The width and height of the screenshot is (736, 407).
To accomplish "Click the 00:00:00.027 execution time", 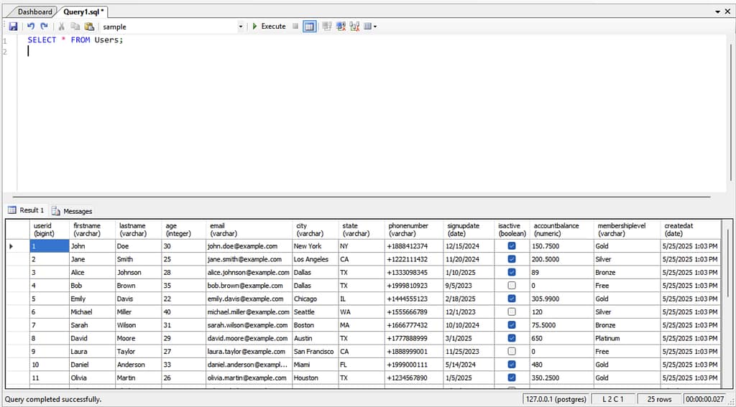I will (x=705, y=399).
